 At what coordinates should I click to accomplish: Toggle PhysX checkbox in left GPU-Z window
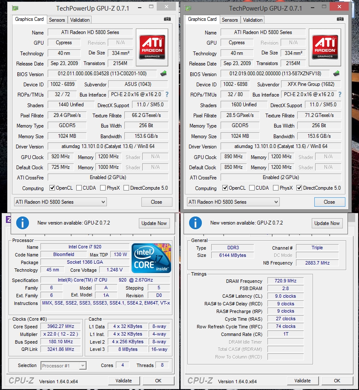[103, 188]
